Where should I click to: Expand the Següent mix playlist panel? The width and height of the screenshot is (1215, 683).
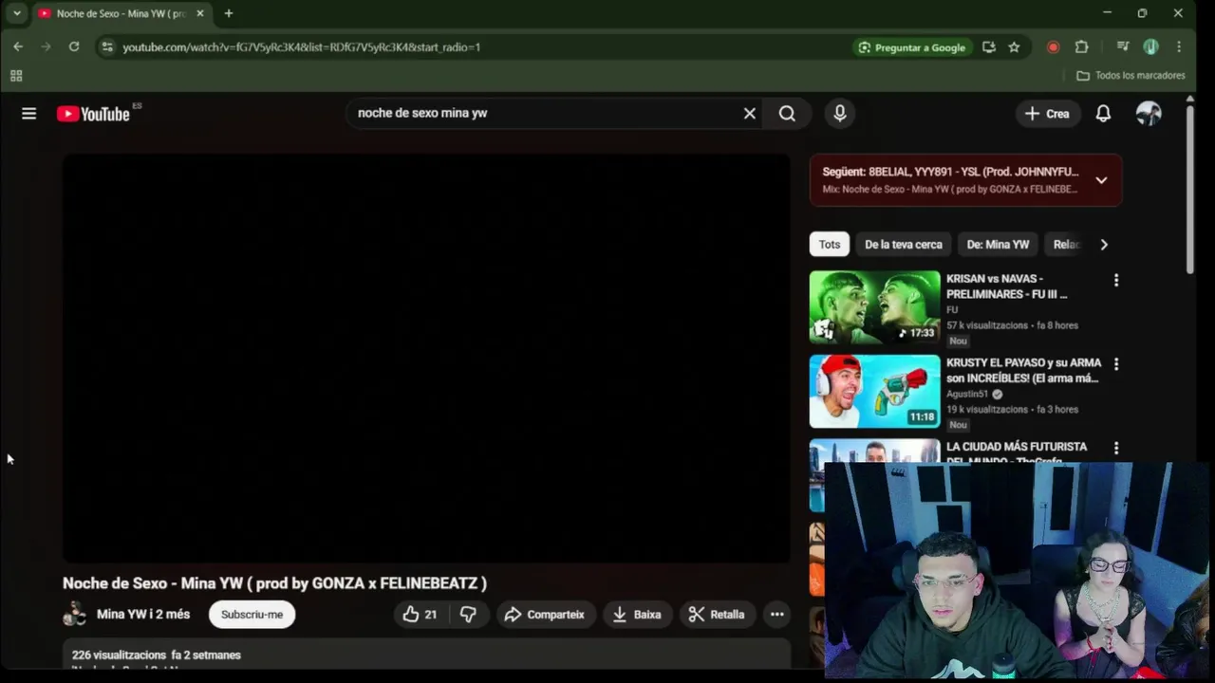[1101, 180]
